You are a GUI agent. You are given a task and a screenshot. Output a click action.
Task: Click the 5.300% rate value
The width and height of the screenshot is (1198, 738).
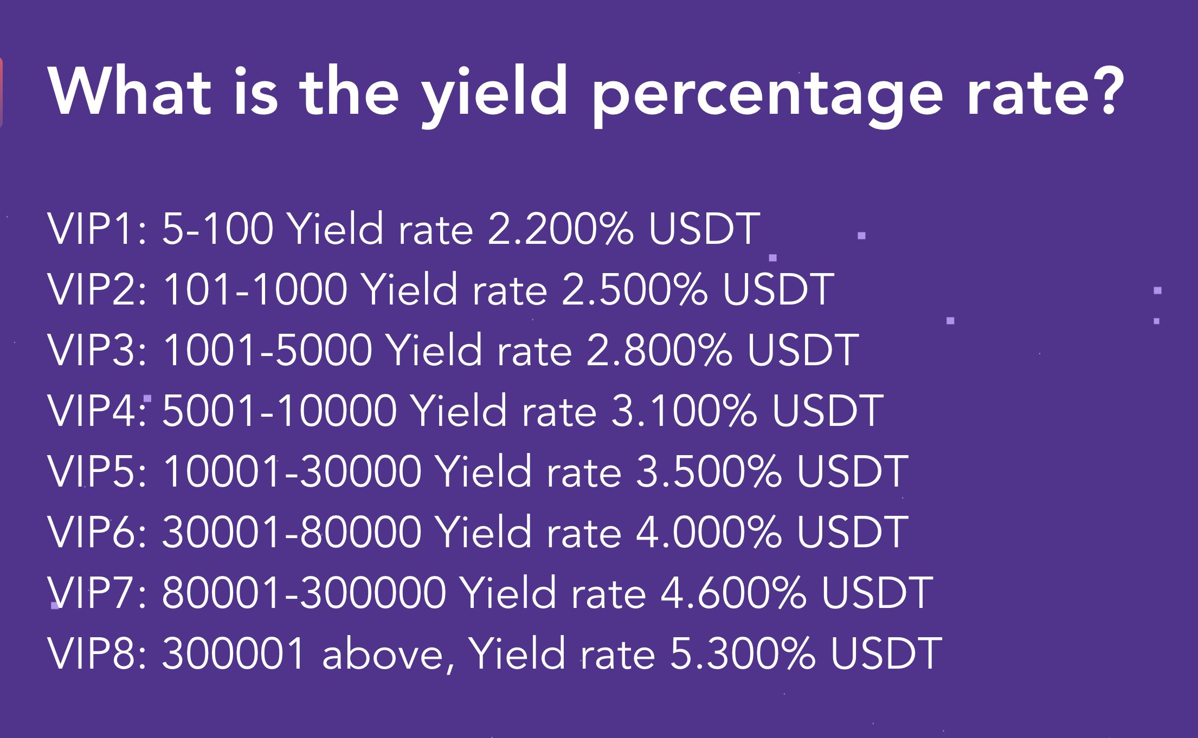(x=743, y=653)
